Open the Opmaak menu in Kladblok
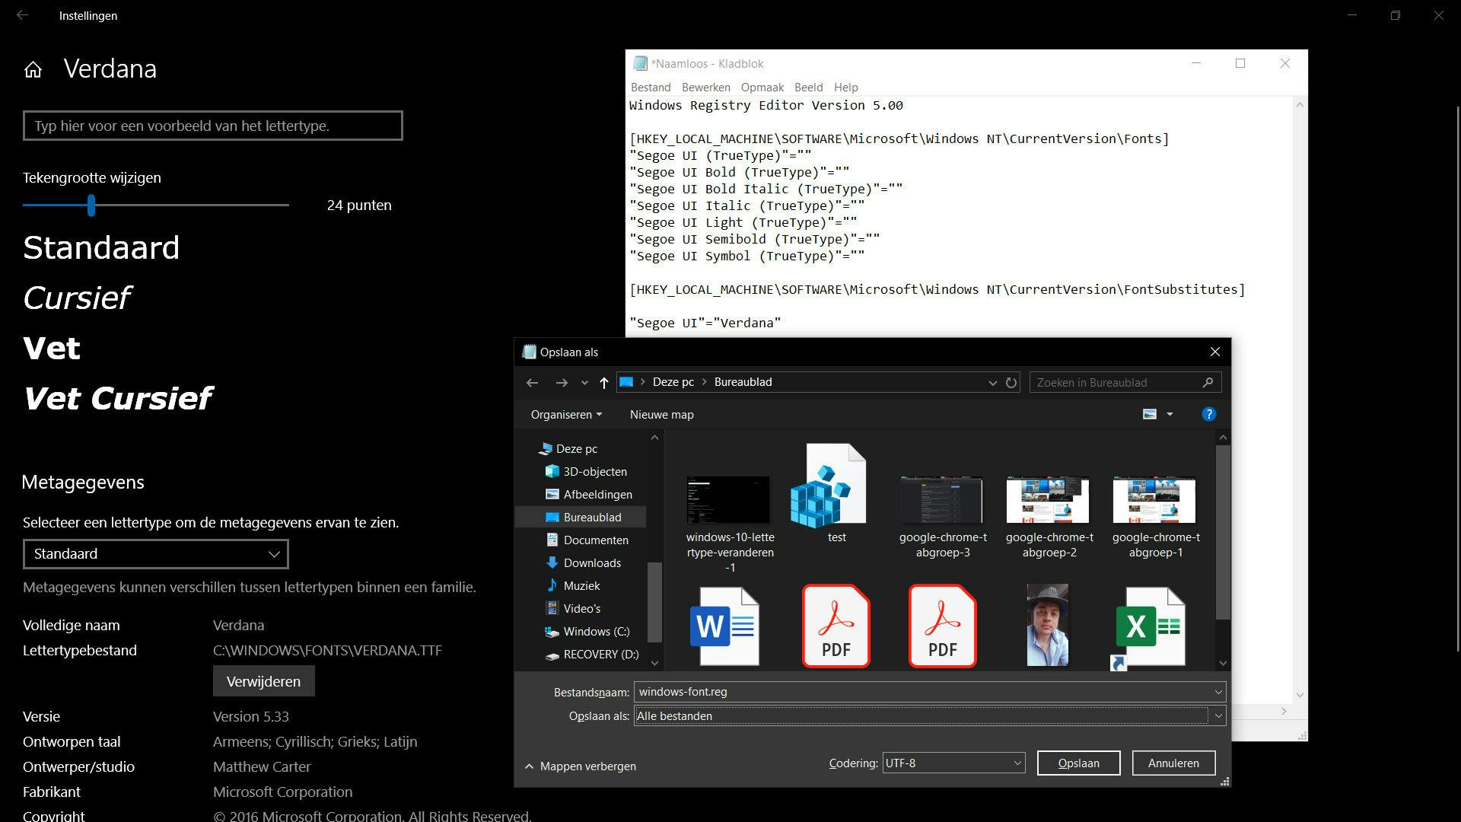 762,87
